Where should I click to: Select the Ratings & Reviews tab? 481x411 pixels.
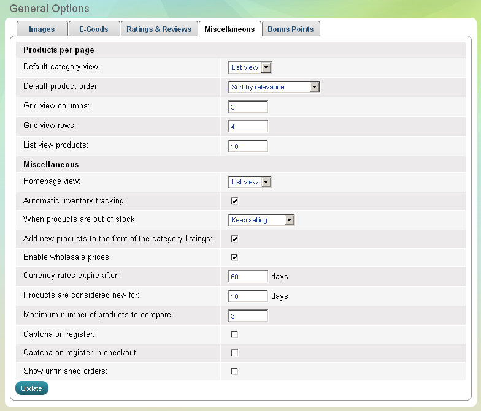(x=159, y=29)
